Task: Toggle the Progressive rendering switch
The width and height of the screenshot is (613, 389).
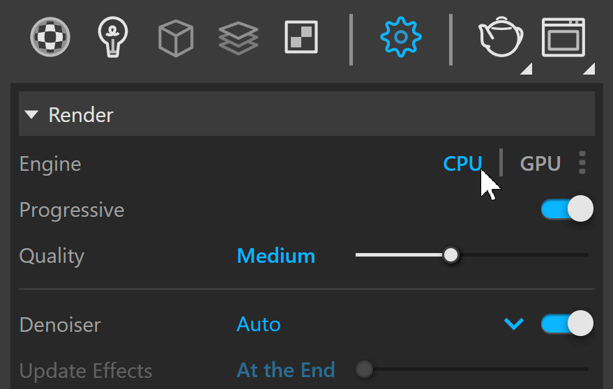Action: pyautogui.click(x=567, y=209)
